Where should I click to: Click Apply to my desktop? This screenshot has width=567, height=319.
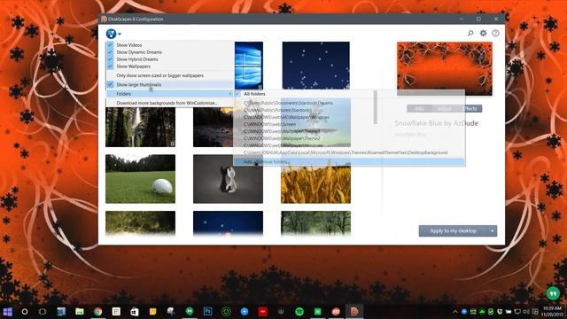click(x=453, y=230)
